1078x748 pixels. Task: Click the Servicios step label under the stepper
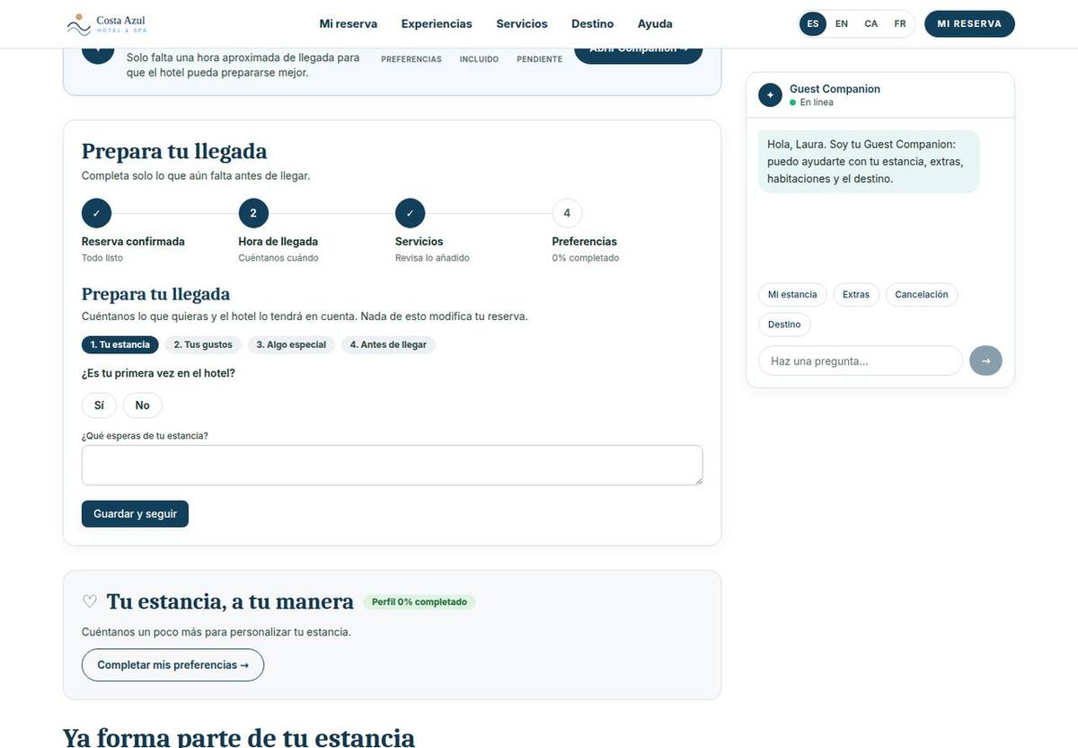420,242
